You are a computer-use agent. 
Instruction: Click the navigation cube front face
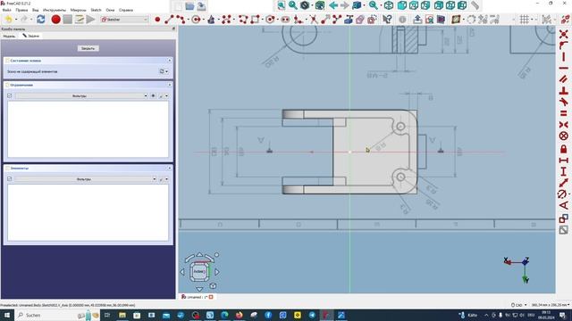click(x=198, y=271)
